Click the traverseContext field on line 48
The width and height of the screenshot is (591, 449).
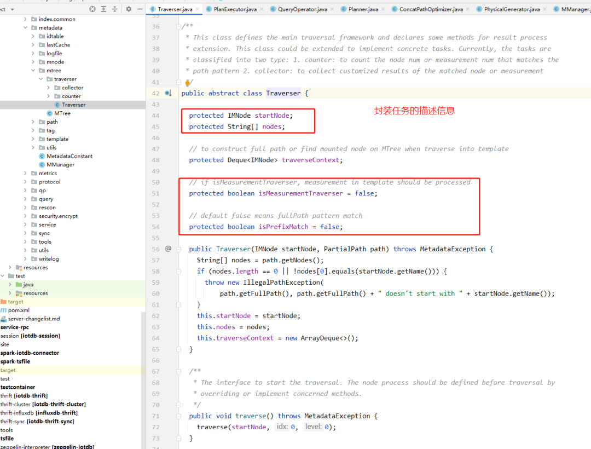coord(310,160)
